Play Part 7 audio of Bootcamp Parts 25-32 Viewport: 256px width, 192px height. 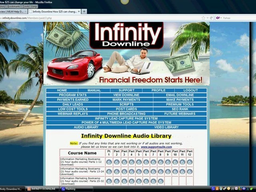coord(153,181)
